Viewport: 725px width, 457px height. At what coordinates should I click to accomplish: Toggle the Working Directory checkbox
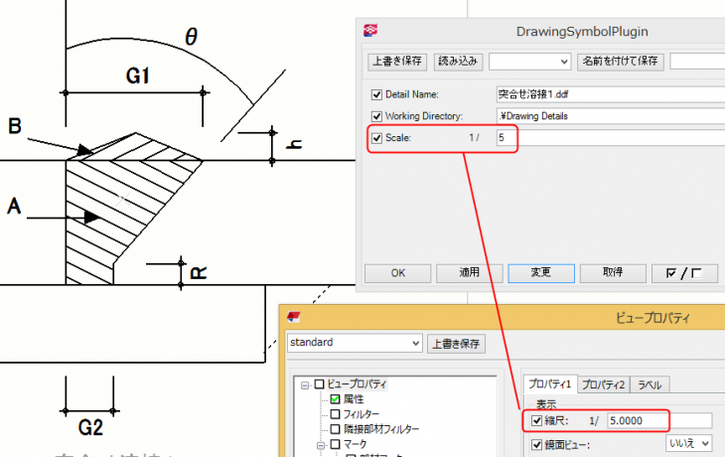click(376, 116)
